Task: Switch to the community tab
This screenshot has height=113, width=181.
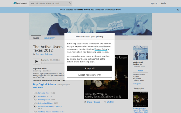Action: coord(49,38)
